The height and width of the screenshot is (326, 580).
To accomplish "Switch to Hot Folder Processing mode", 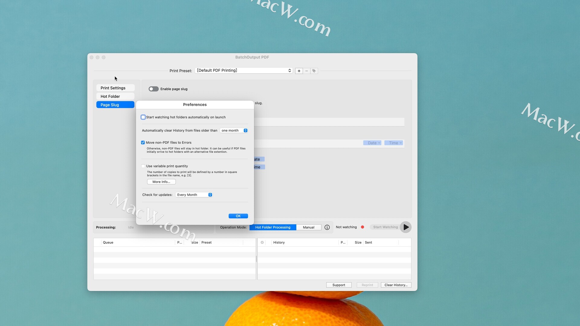I will point(273,227).
